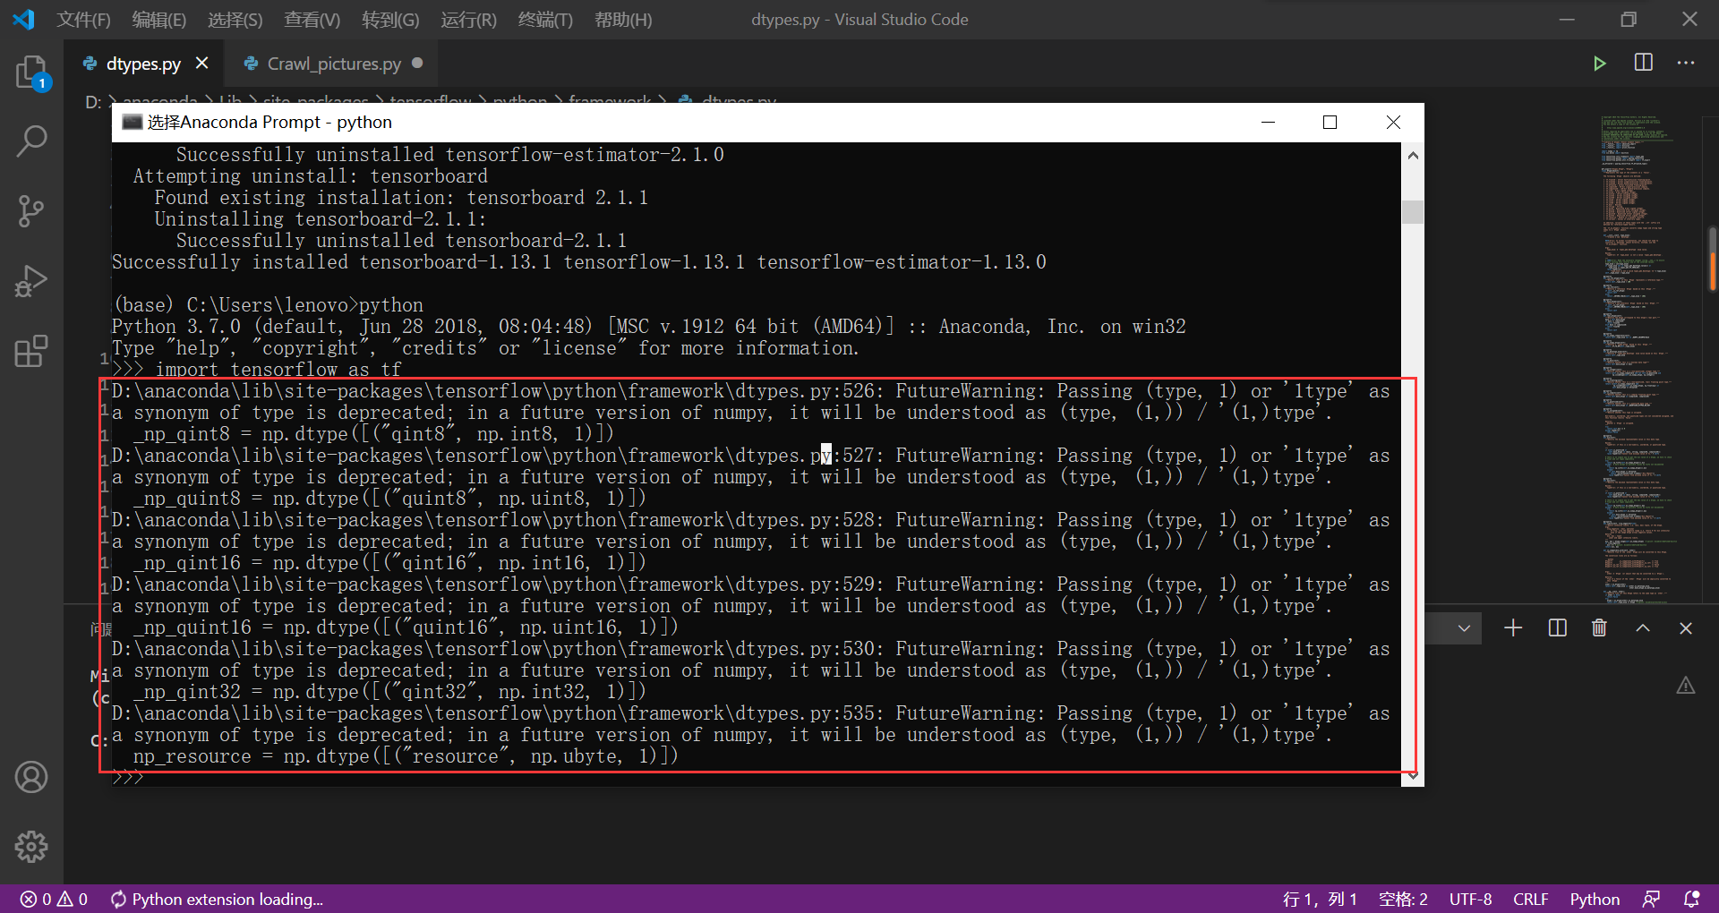Close the bottom panel
1719x913 pixels.
tap(1686, 628)
